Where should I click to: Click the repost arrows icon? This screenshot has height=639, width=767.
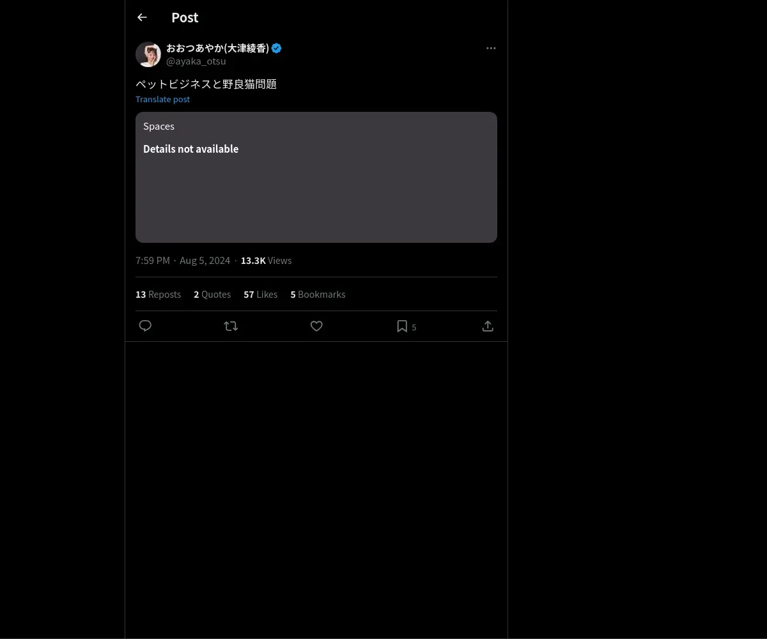pos(231,326)
